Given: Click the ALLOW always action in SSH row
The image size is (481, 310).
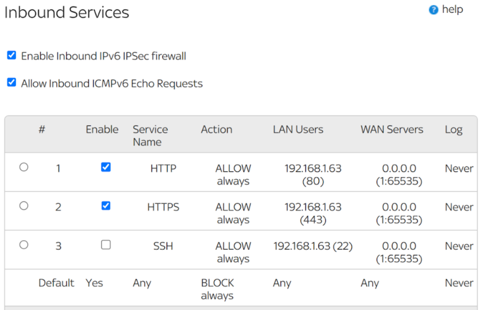Looking at the screenshot, I should point(233,252).
